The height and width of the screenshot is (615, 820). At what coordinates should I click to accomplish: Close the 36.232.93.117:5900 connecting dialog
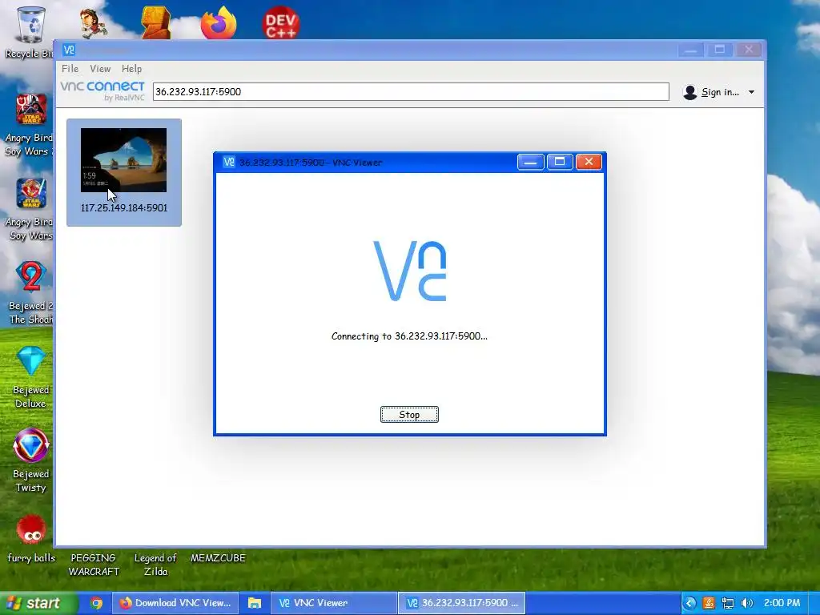589,162
